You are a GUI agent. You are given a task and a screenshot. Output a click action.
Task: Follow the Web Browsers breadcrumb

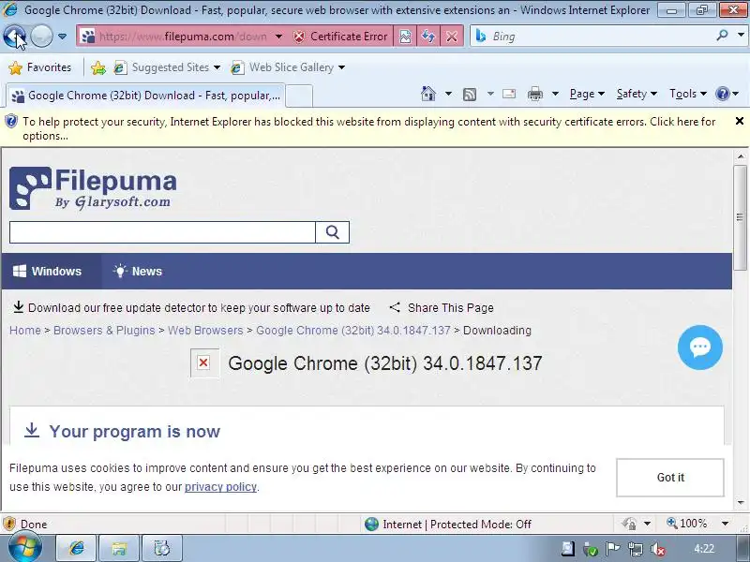pyautogui.click(x=205, y=331)
